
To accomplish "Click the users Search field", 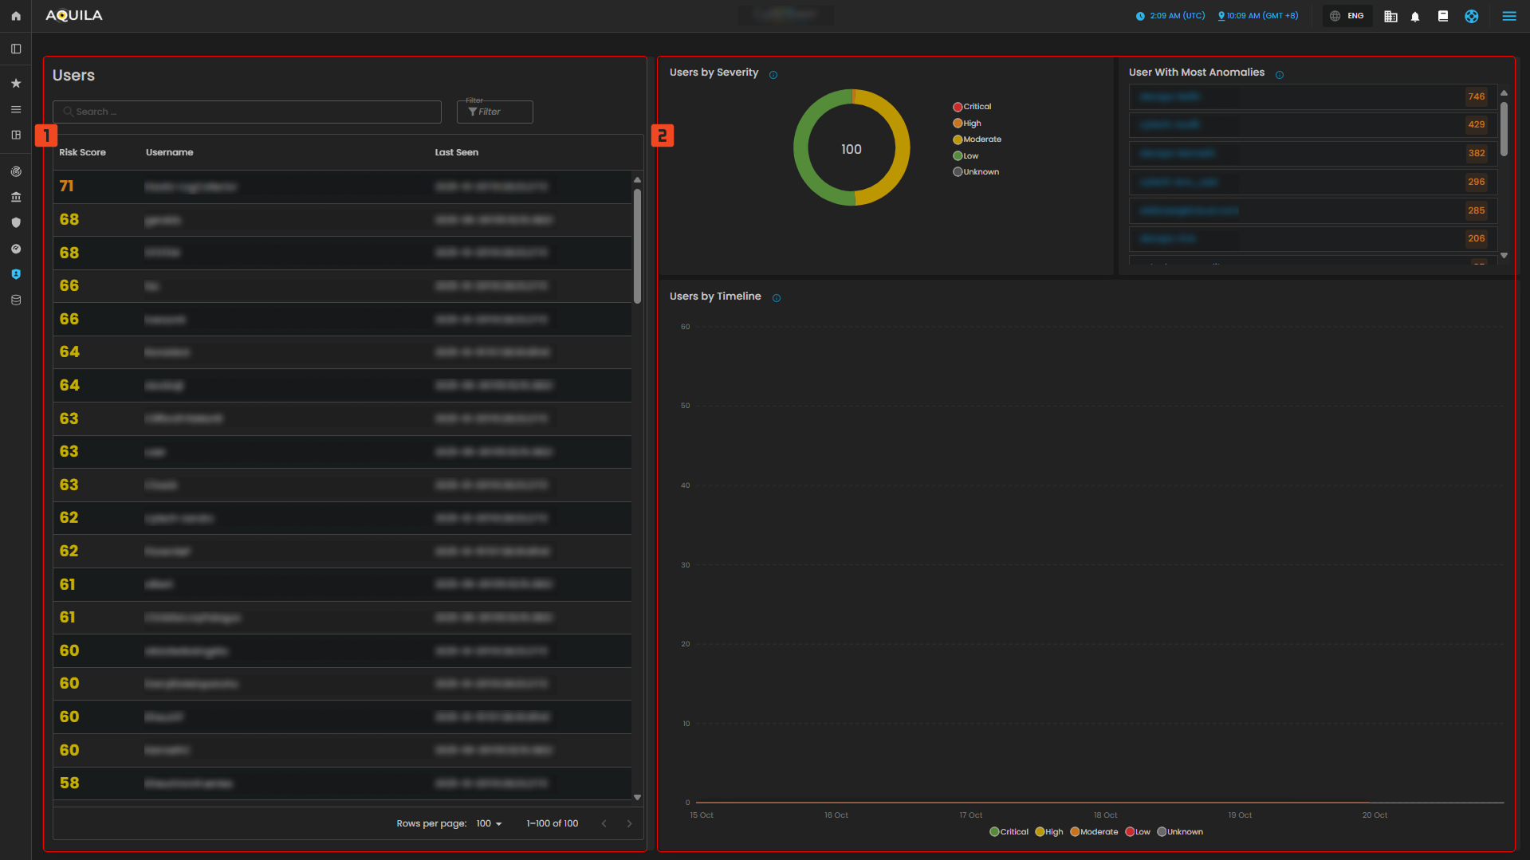I will pos(247,112).
